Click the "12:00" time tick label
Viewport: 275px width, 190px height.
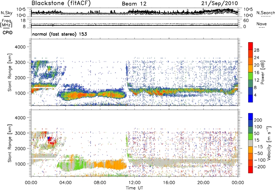(134, 183)
